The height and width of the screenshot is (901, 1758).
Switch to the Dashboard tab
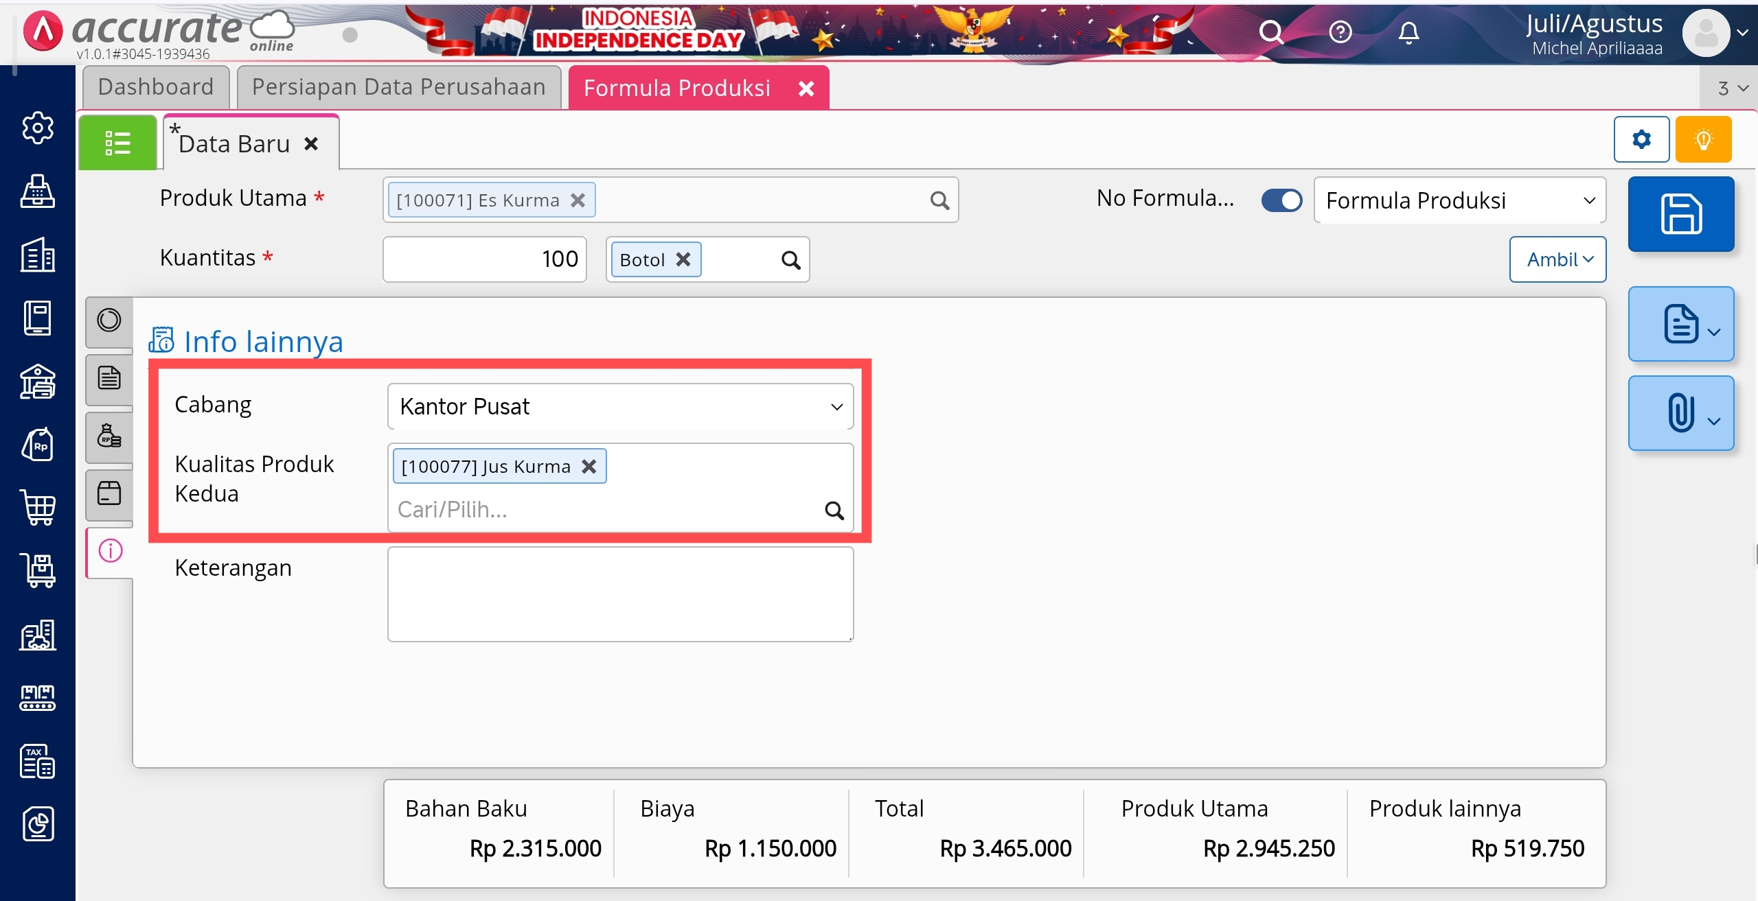click(x=156, y=87)
